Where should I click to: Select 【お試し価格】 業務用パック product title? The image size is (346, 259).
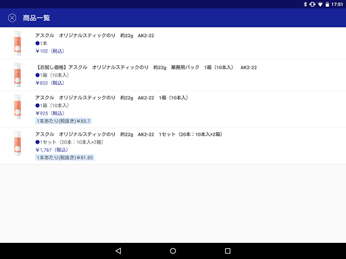tap(146, 67)
